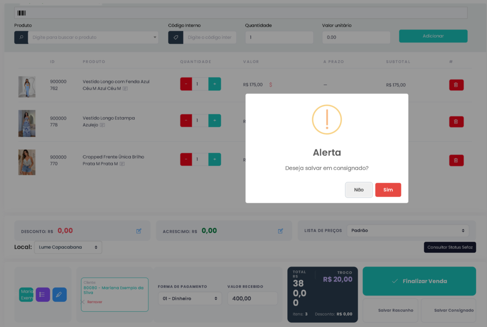Click Consultar Status Sefaz button
Image resolution: width=487 pixels, height=327 pixels.
[x=450, y=248]
